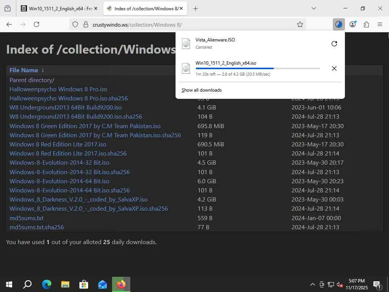Click Show all downloads
The image size is (389, 292).
pos(201,90)
